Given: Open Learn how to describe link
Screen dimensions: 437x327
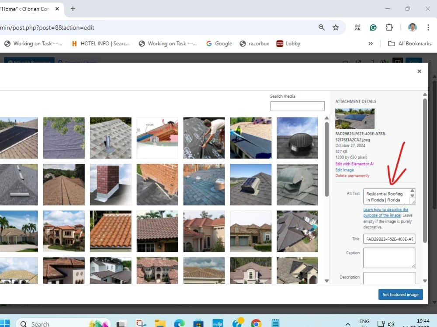Looking at the screenshot, I should (385, 212).
